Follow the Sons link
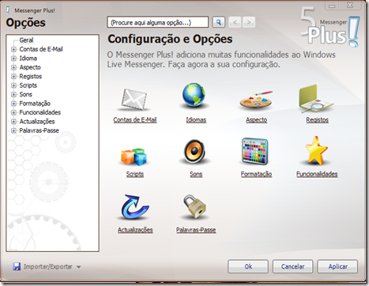The image size is (369, 286). click(x=196, y=174)
